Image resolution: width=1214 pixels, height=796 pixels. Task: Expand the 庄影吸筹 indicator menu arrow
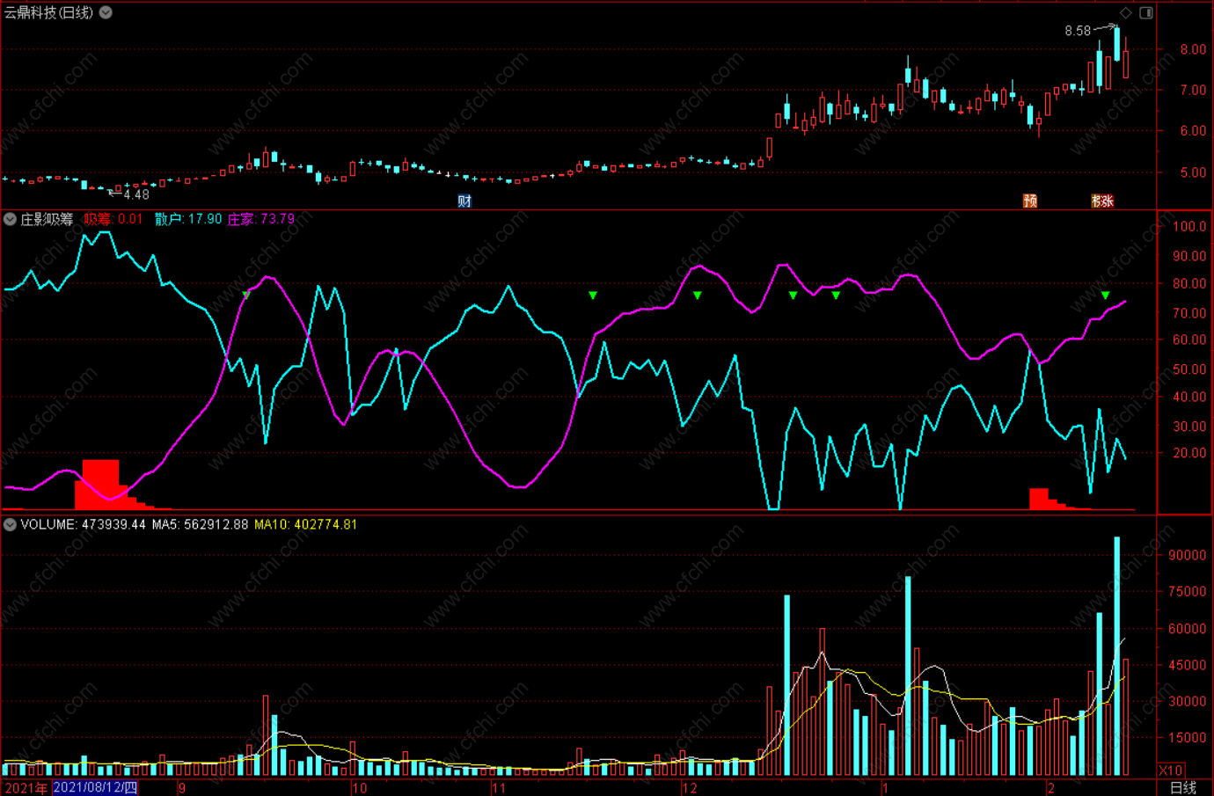coord(10,219)
